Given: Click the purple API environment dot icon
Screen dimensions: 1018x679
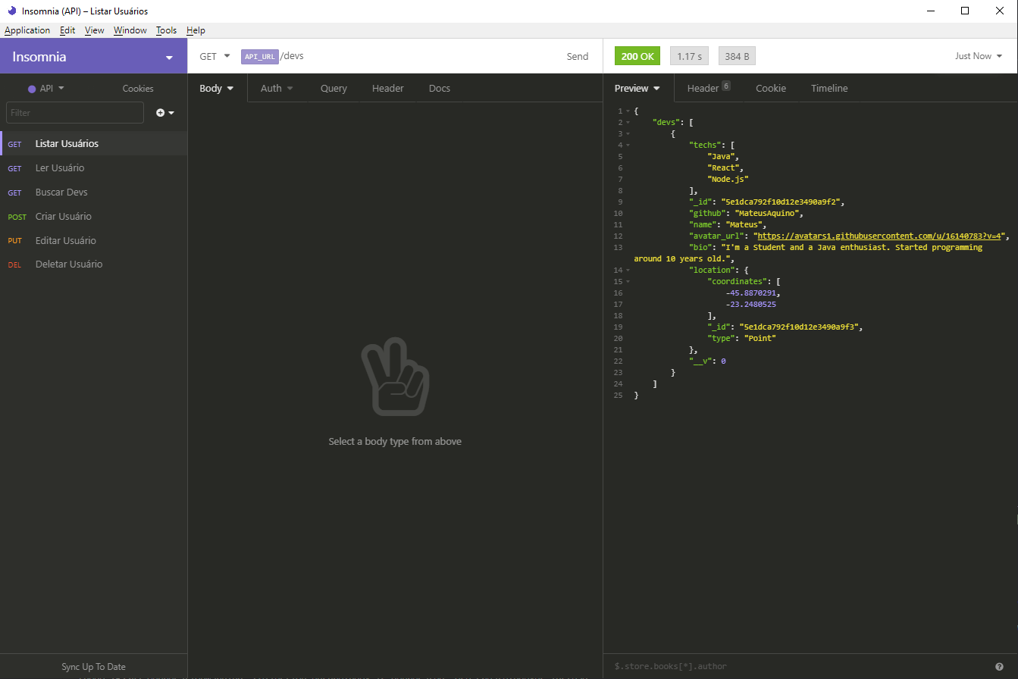Looking at the screenshot, I should coord(32,89).
